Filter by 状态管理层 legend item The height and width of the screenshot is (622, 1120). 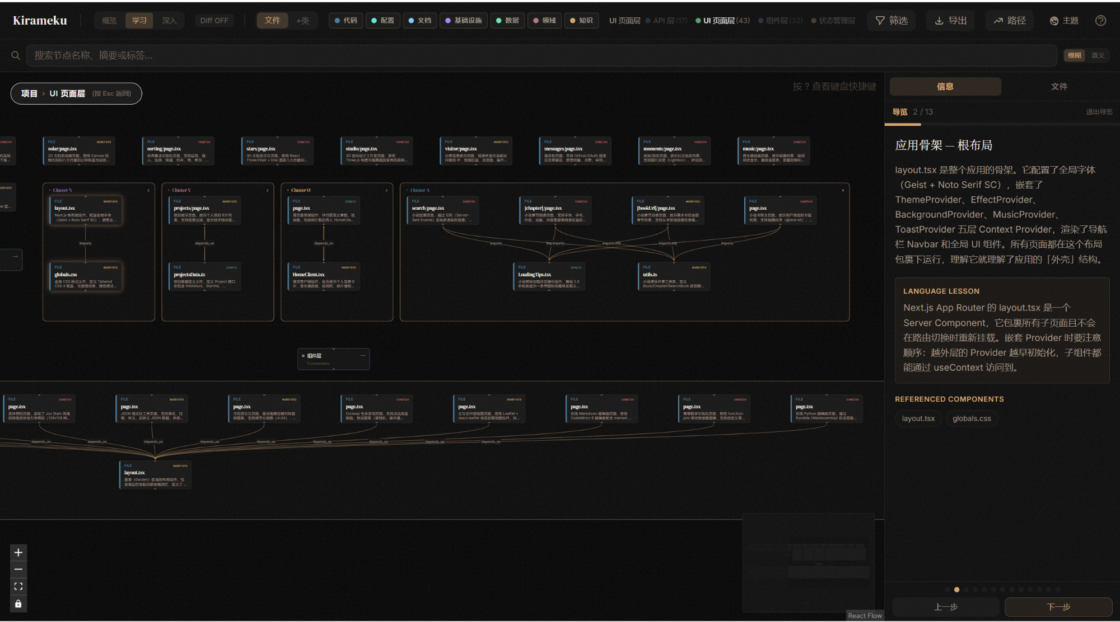(833, 21)
